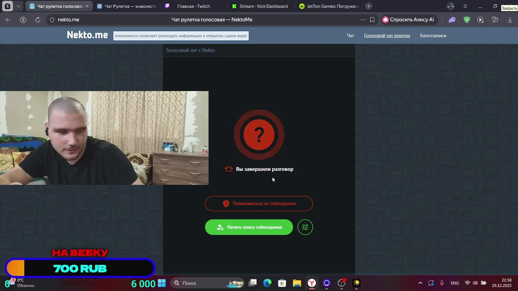Open the page options three-dots menu
The width and height of the screenshot is (518, 291).
363,19
